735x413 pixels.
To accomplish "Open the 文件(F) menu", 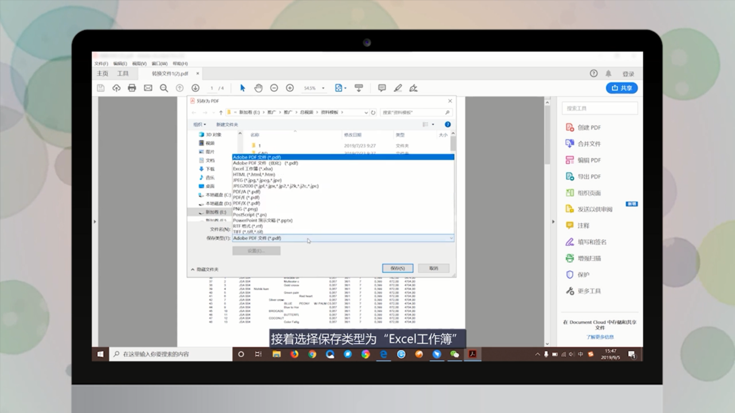I will (x=101, y=63).
